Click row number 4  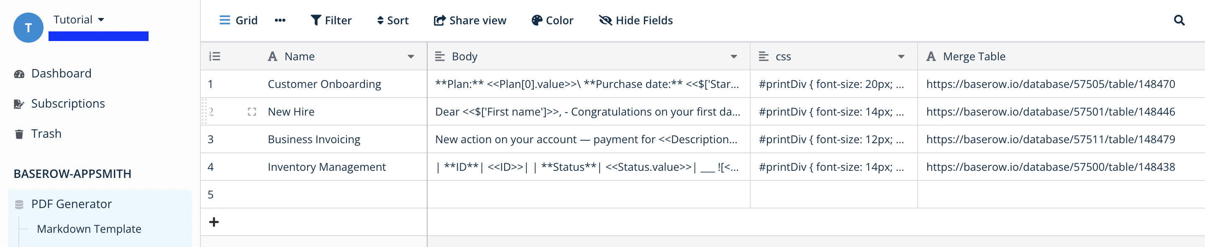coord(210,167)
